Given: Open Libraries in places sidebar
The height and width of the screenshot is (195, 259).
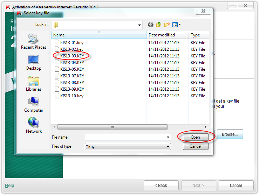Looking at the screenshot, I should tap(34, 84).
